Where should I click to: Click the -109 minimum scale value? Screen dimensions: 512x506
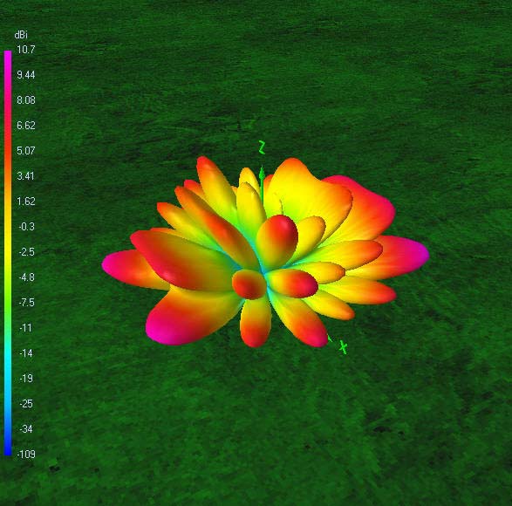pyautogui.click(x=26, y=454)
